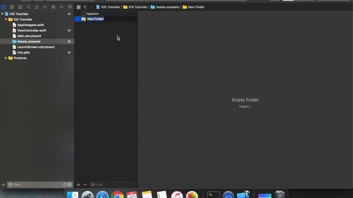Open the Find navigator magnifier
The height and width of the screenshot is (198, 353).
point(28,7)
